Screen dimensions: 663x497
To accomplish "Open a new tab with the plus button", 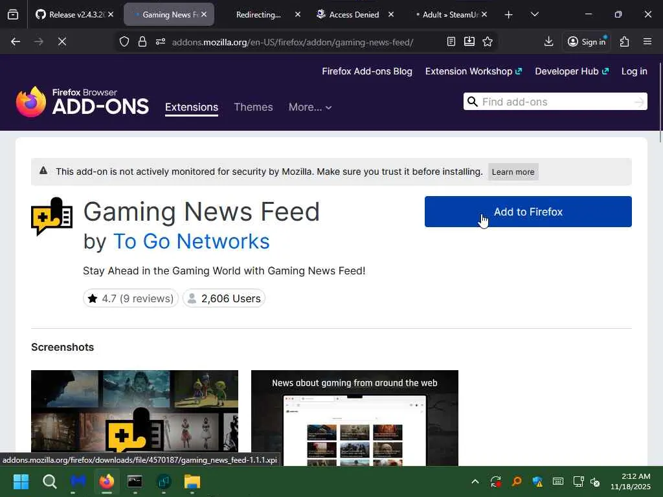I will pos(509,15).
